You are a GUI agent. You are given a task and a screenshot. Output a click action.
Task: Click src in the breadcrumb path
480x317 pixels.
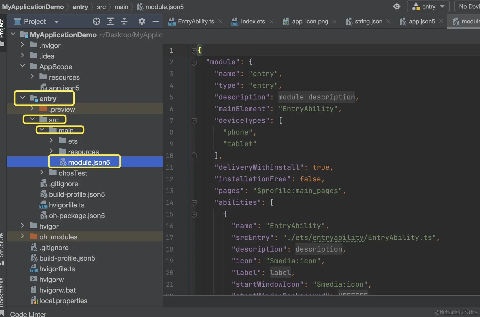[101, 7]
